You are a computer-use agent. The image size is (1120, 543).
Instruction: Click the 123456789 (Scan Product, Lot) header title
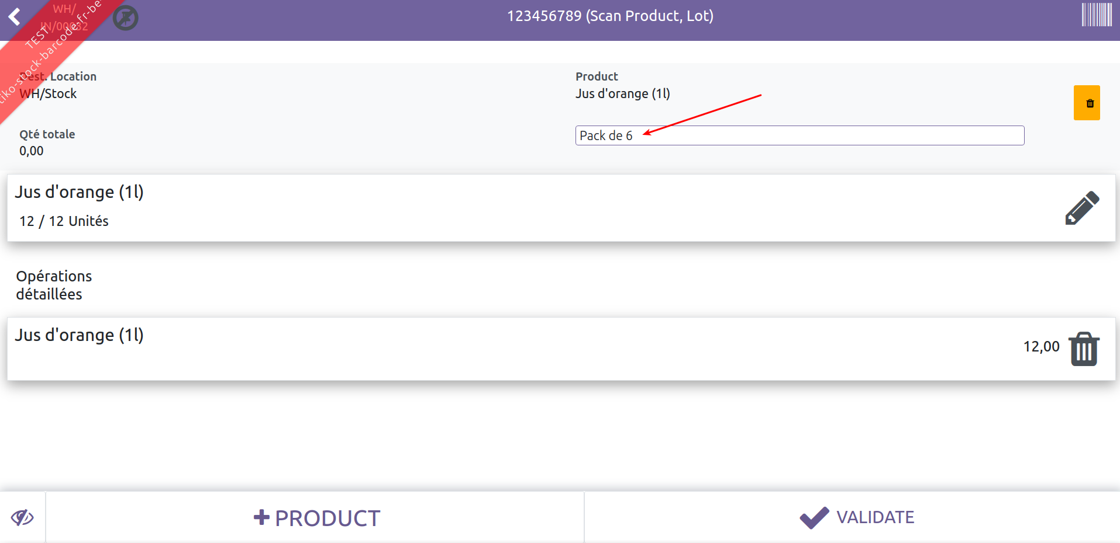point(610,16)
